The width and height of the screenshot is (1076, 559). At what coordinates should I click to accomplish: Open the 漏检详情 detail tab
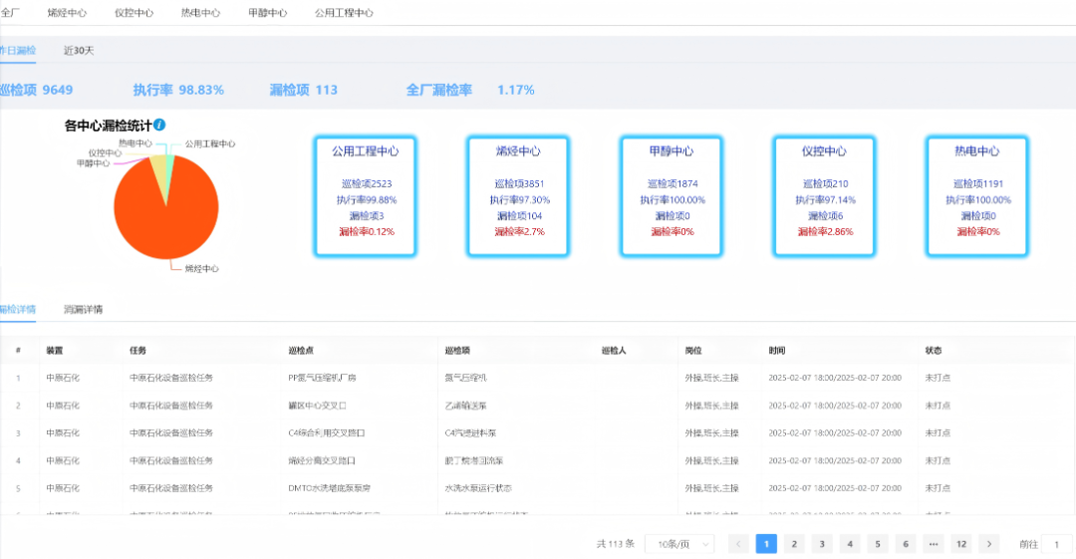point(17,309)
